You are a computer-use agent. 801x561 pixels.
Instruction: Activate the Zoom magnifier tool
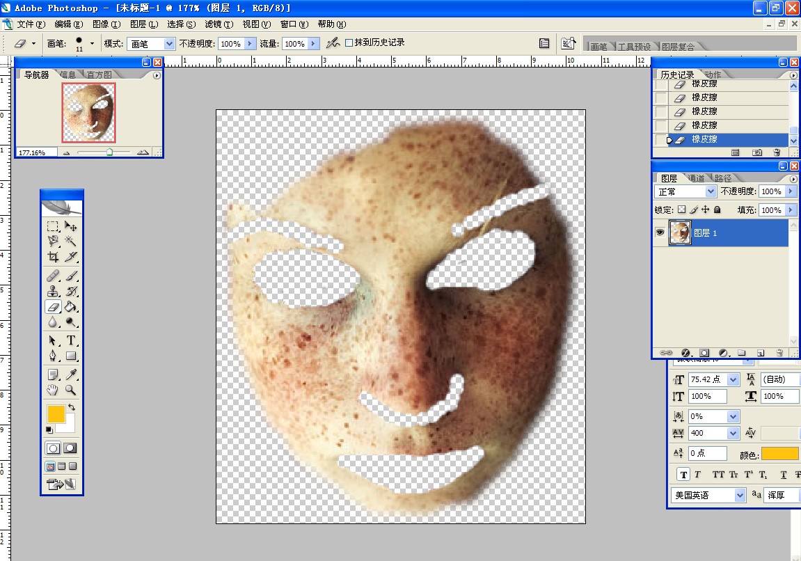pyautogui.click(x=70, y=390)
